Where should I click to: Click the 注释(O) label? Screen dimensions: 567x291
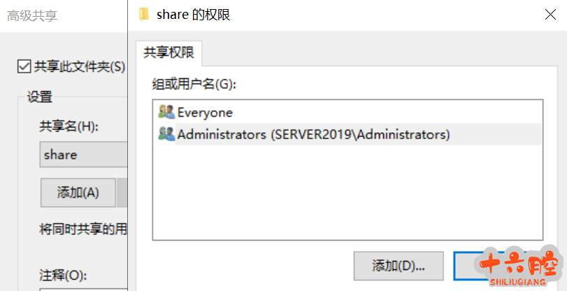[62, 275]
